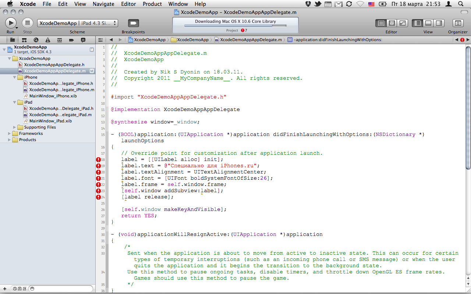471x294 pixels.
Task: Show the Project navigator
Action: tap(12, 40)
